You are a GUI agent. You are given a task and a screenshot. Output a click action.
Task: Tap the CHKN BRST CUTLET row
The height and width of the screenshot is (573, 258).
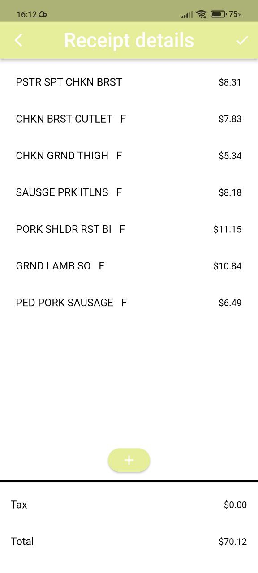[70, 119]
